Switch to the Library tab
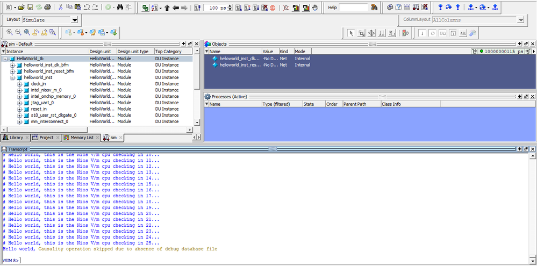Image resolution: width=537 pixels, height=266 pixels. coord(15,138)
